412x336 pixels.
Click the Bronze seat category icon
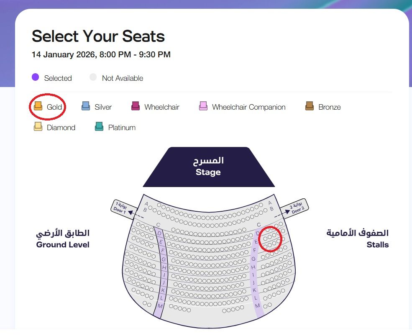[x=310, y=107]
